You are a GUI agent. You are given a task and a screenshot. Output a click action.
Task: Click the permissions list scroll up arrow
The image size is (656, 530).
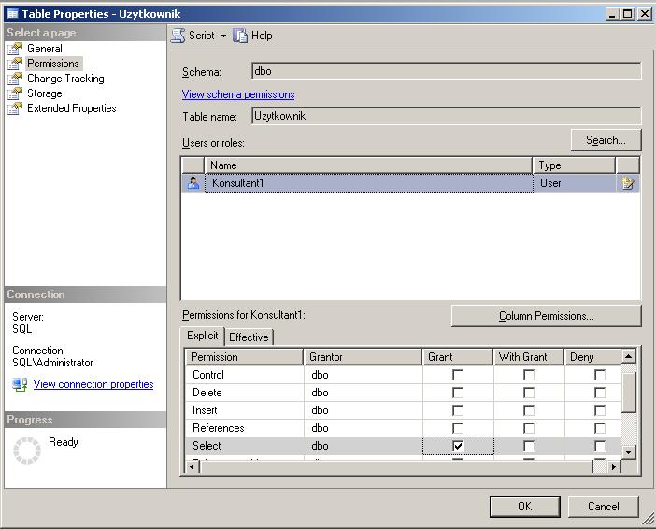628,356
